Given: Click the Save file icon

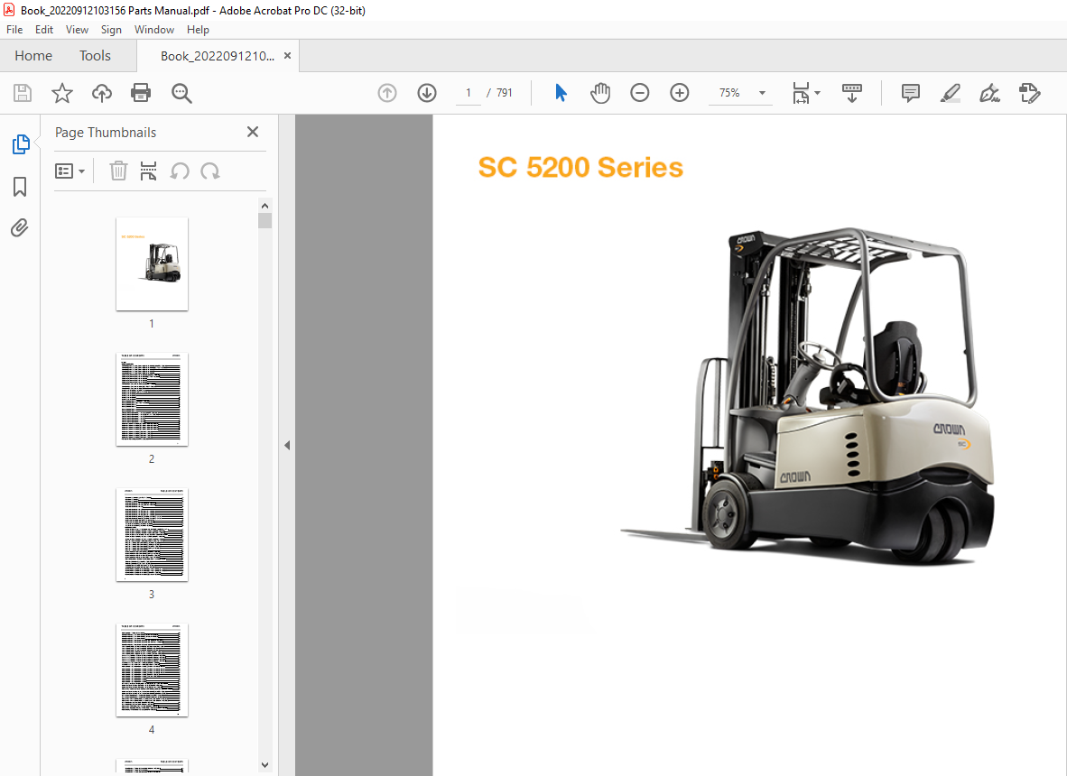Looking at the screenshot, I should click(23, 93).
